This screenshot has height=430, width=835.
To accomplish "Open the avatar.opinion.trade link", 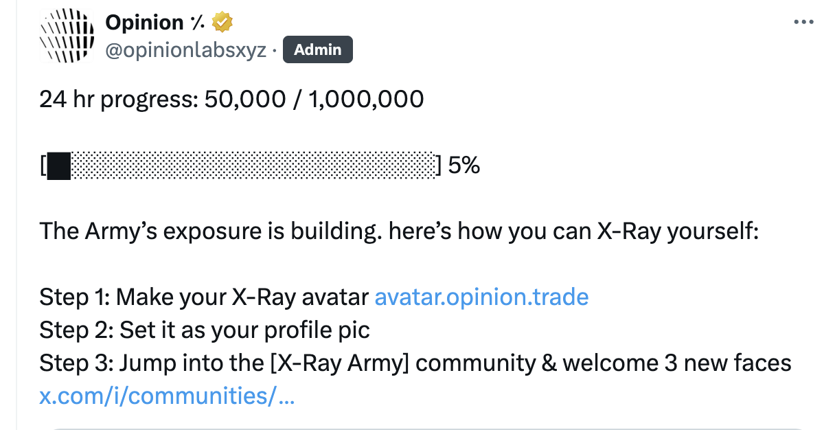I will tap(481, 297).
